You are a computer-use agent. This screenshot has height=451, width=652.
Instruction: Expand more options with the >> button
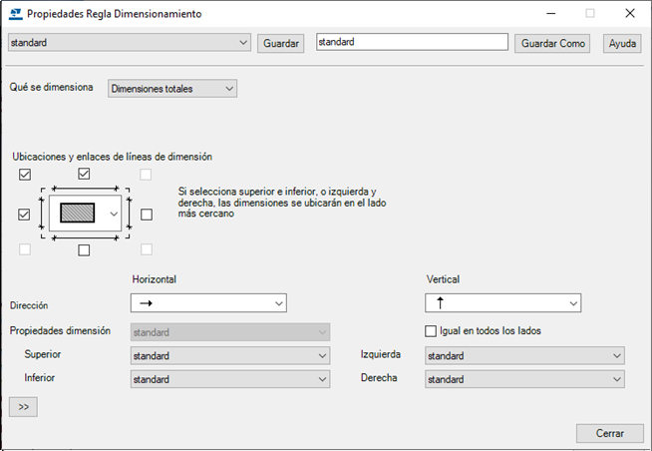pos(22,406)
